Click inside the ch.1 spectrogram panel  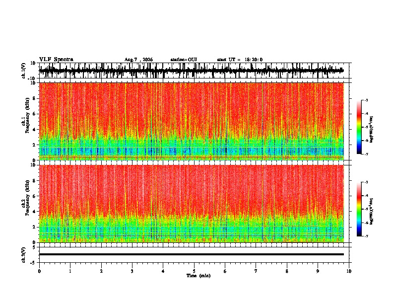click(x=192, y=121)
